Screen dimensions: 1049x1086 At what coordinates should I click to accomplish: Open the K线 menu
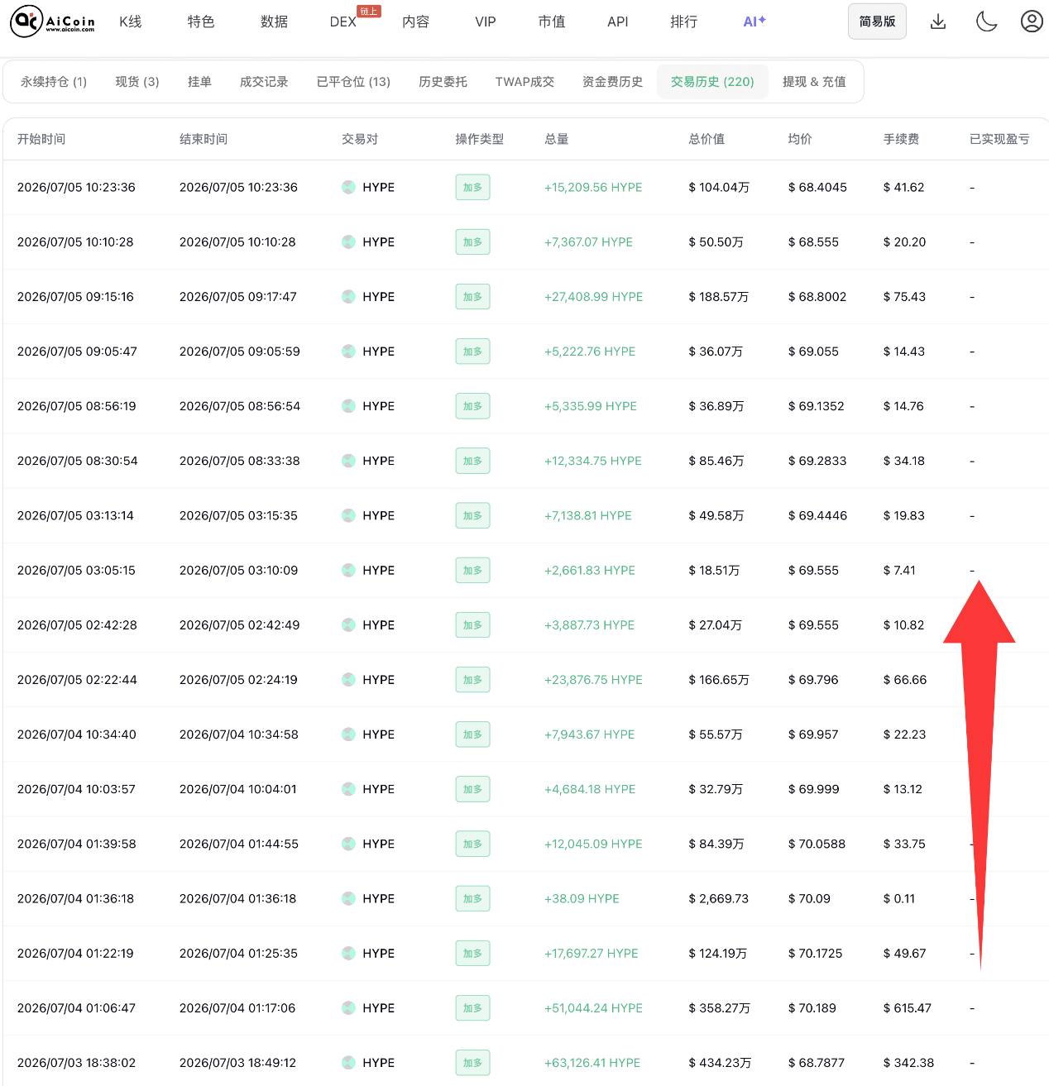[131, 22]
